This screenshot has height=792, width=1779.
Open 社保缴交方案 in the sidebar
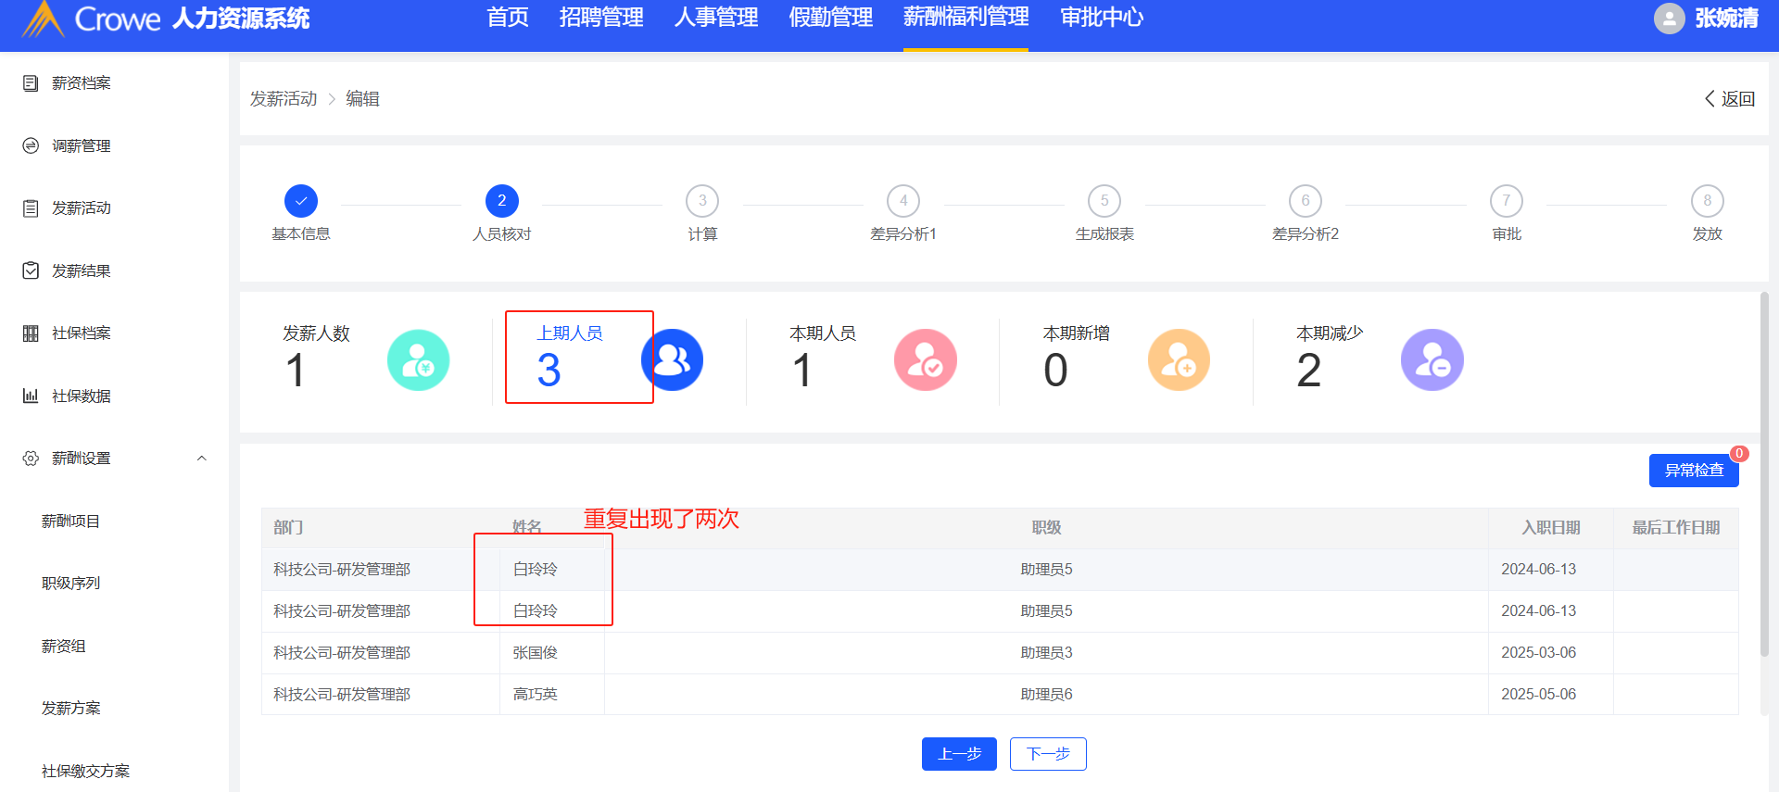pos(85,772)
